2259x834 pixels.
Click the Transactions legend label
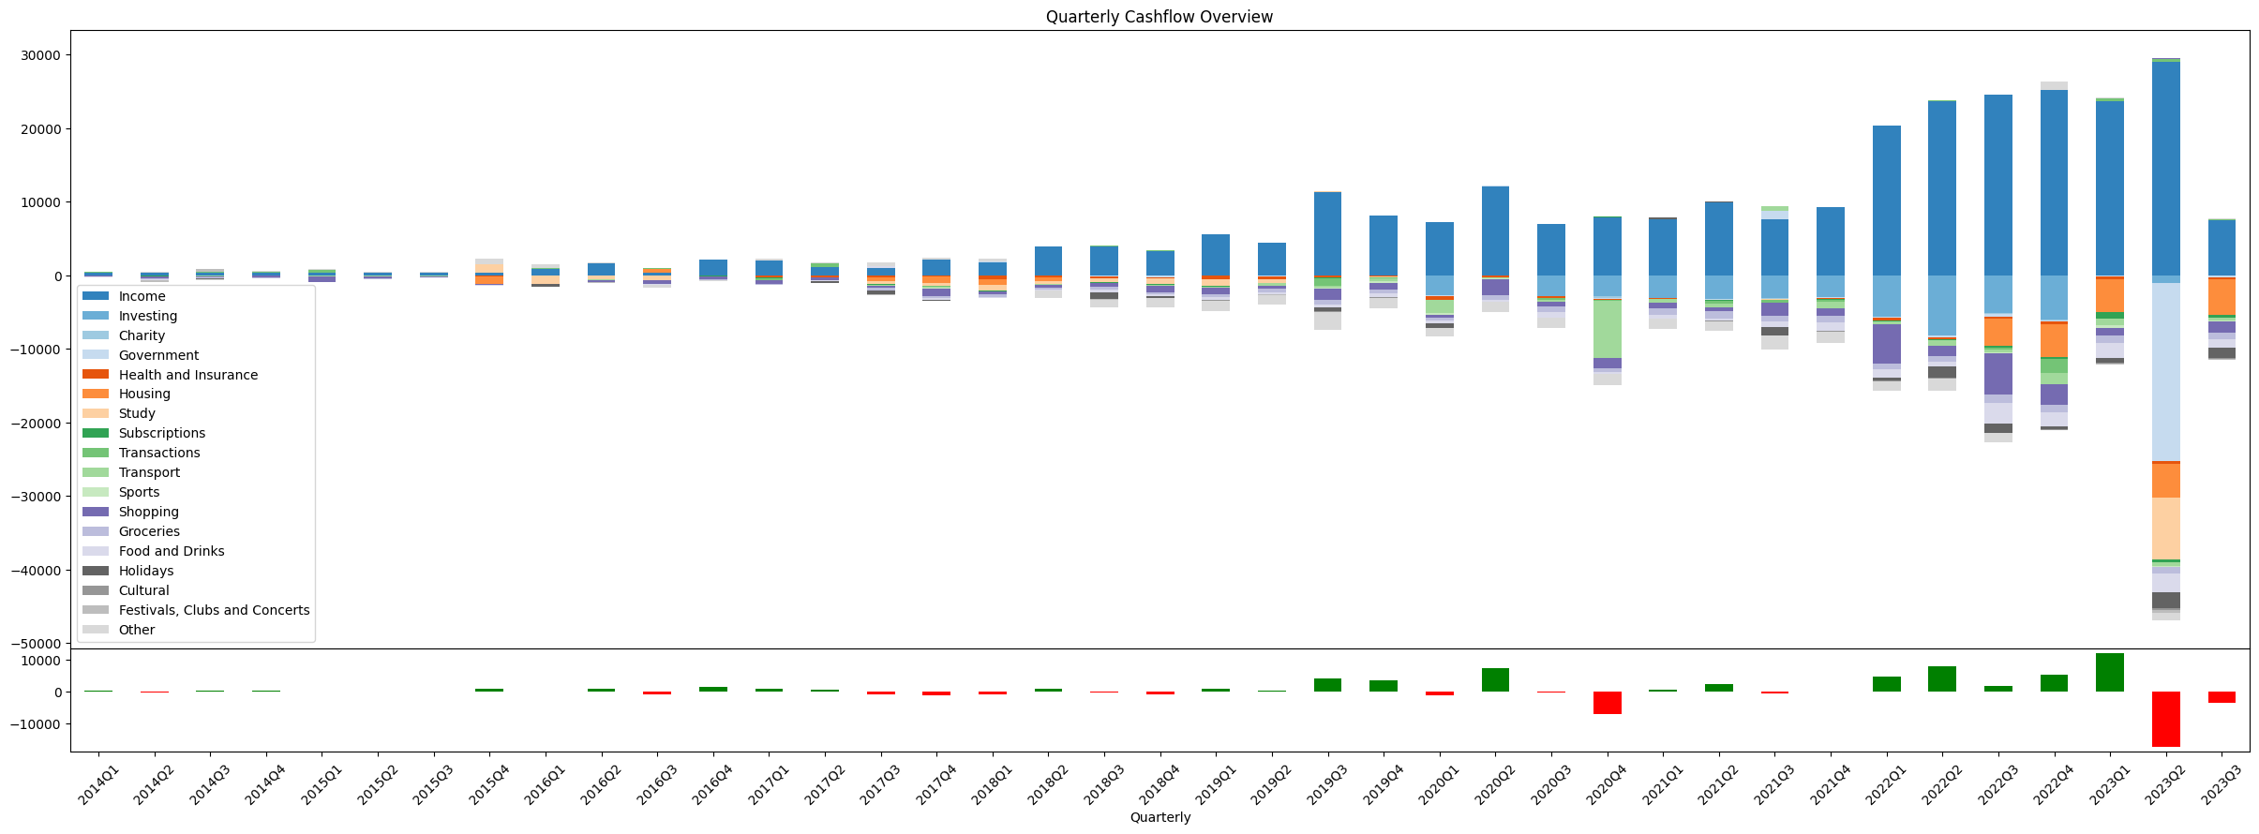pyautogui.click(x=159, y=453)
